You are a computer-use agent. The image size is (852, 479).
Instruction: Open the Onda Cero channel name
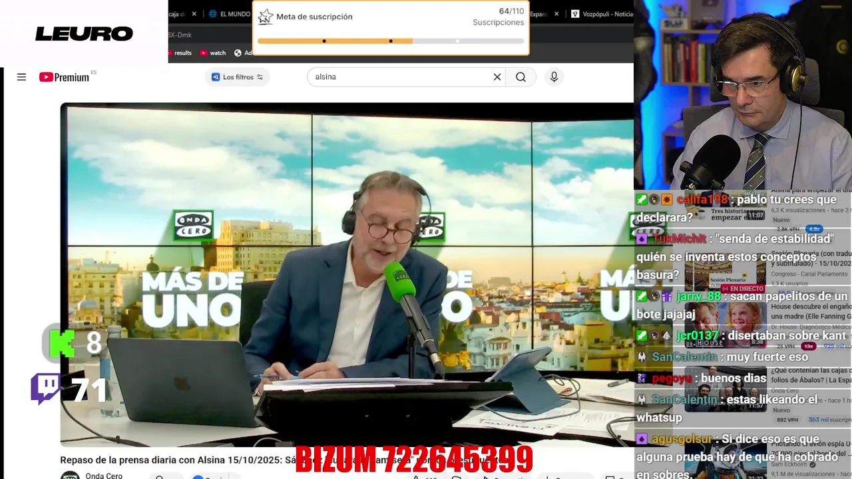pos(104,475)
